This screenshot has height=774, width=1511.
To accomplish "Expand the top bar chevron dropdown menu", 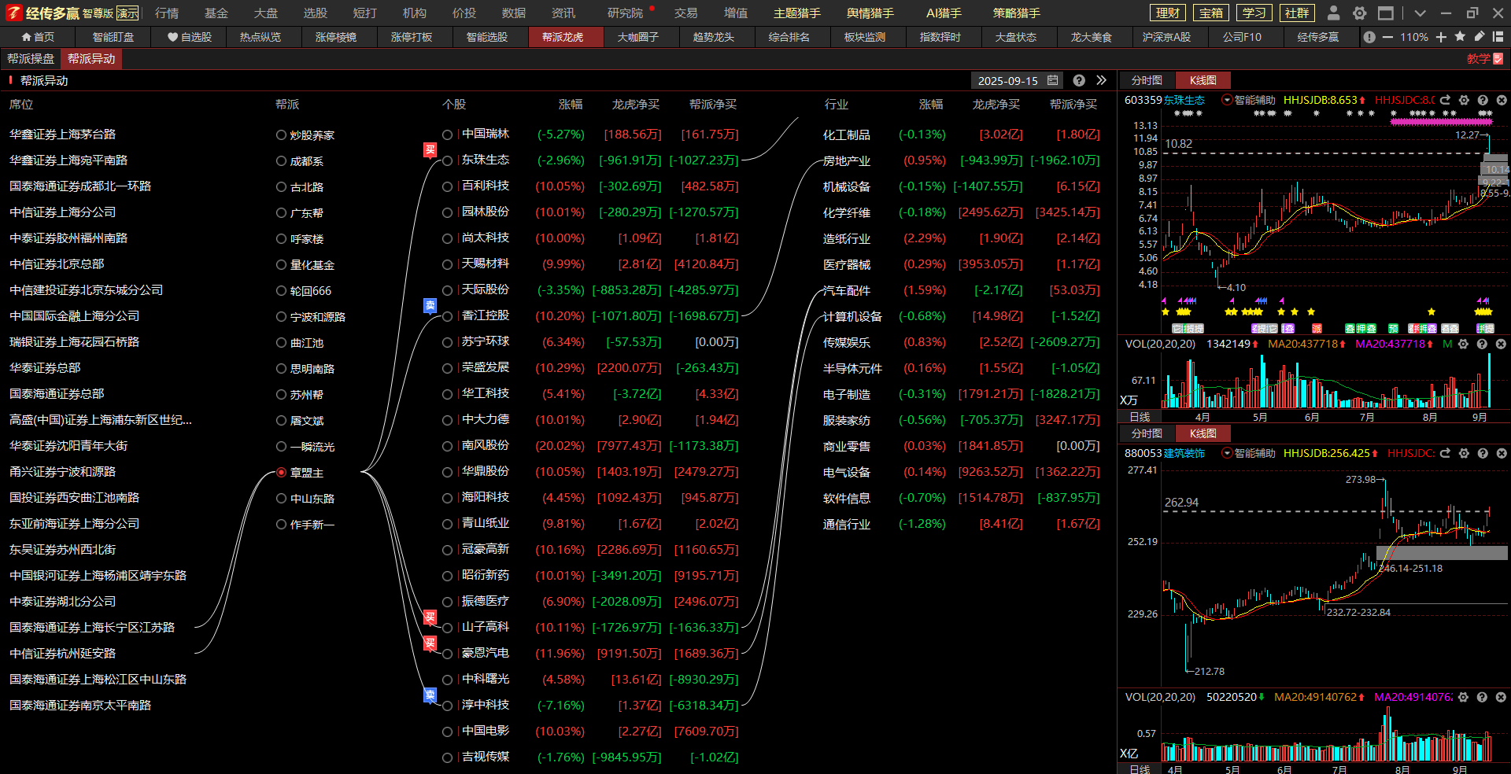I will [1420, 13].
